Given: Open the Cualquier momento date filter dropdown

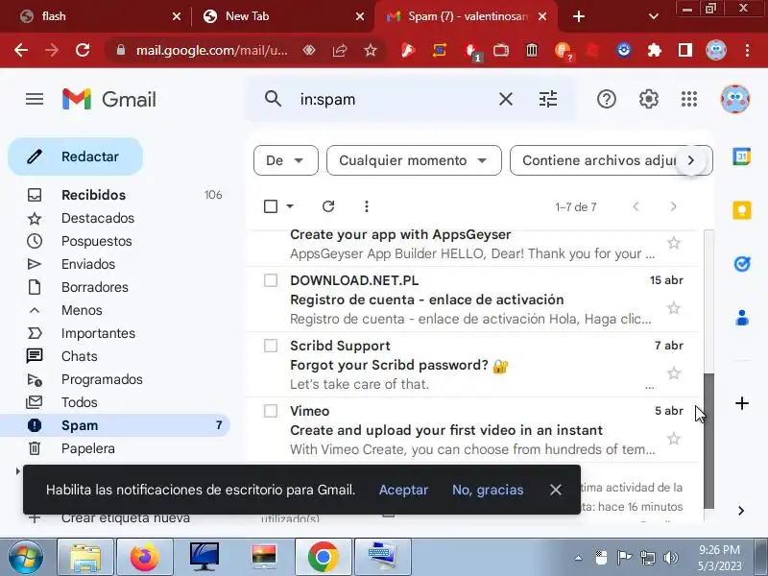Looking at the screenshot, I should 414,160.
